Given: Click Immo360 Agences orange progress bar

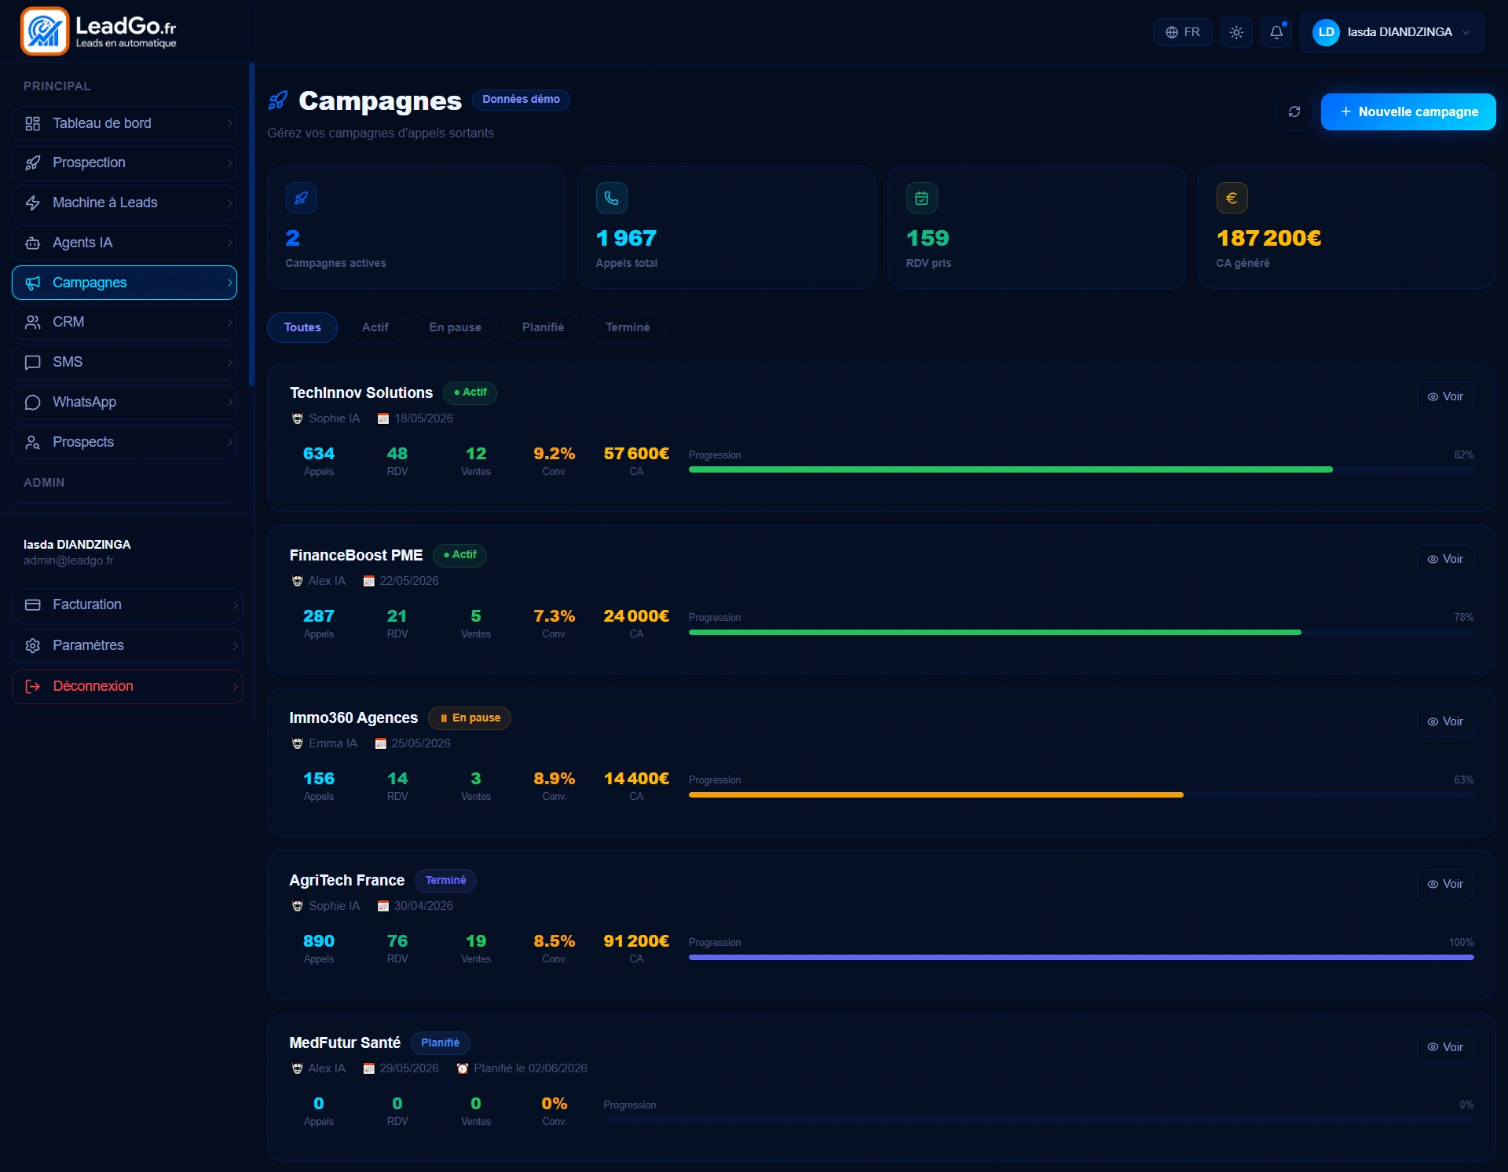Looking at the screenshot, I should tap(936, 794).
